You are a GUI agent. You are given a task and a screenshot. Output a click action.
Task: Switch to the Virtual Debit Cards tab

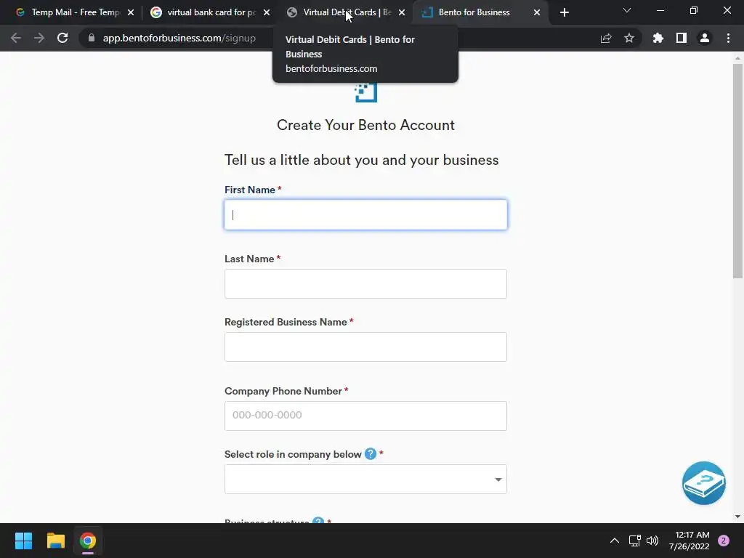tap(345, 12)
